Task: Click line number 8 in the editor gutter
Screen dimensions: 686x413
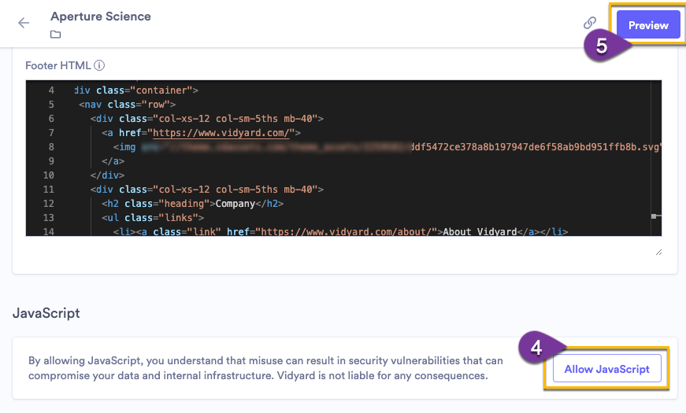Action: pos(50,147)
